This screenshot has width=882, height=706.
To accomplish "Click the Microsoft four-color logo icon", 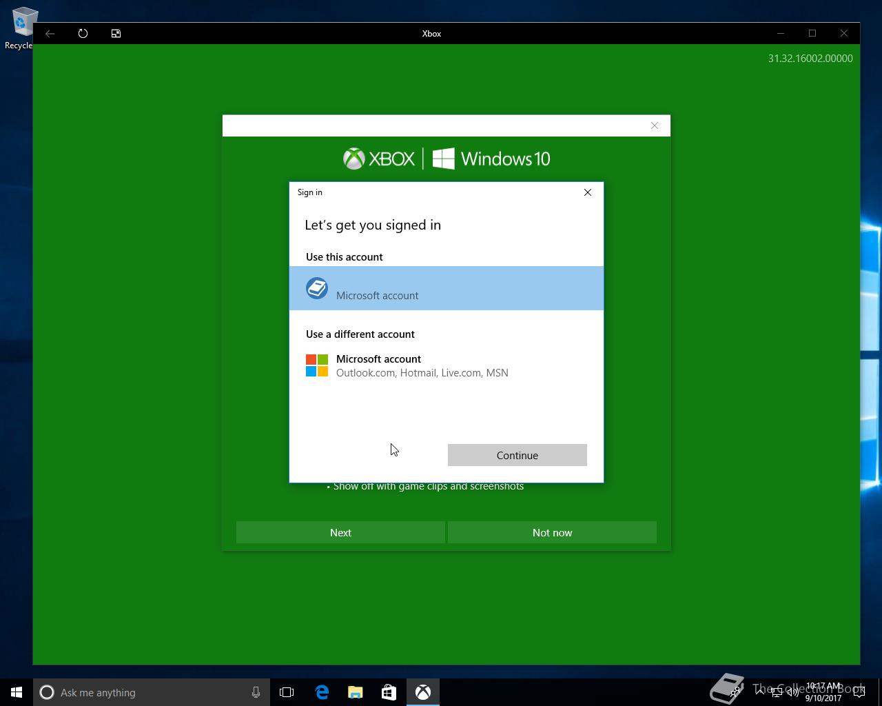I will [317, 365].
